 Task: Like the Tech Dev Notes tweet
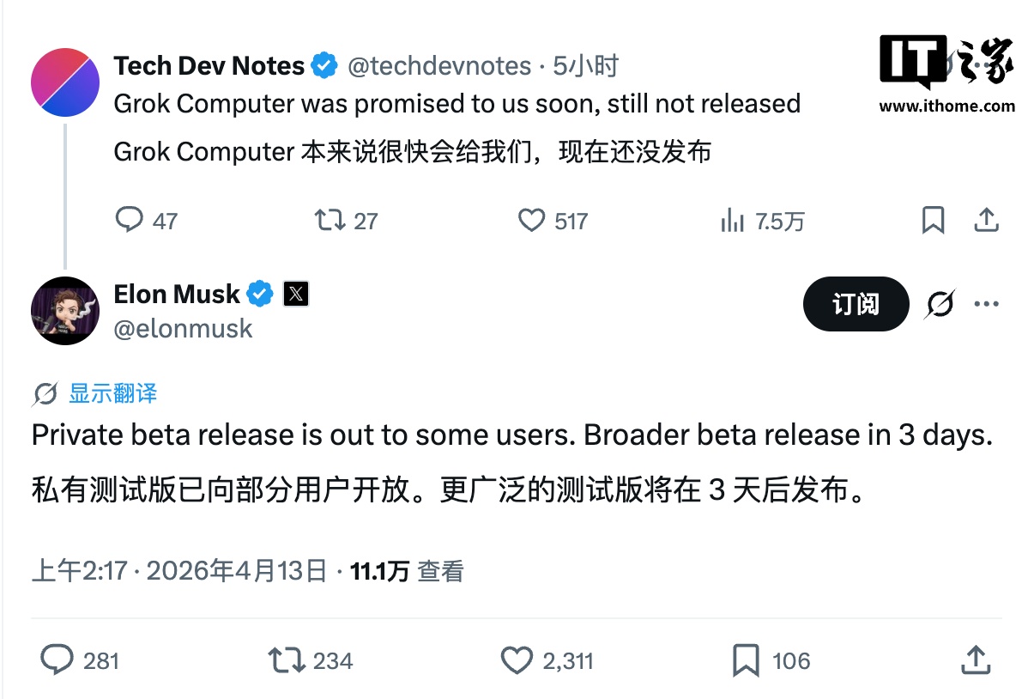pyautogui.click(x=533, y=221)
